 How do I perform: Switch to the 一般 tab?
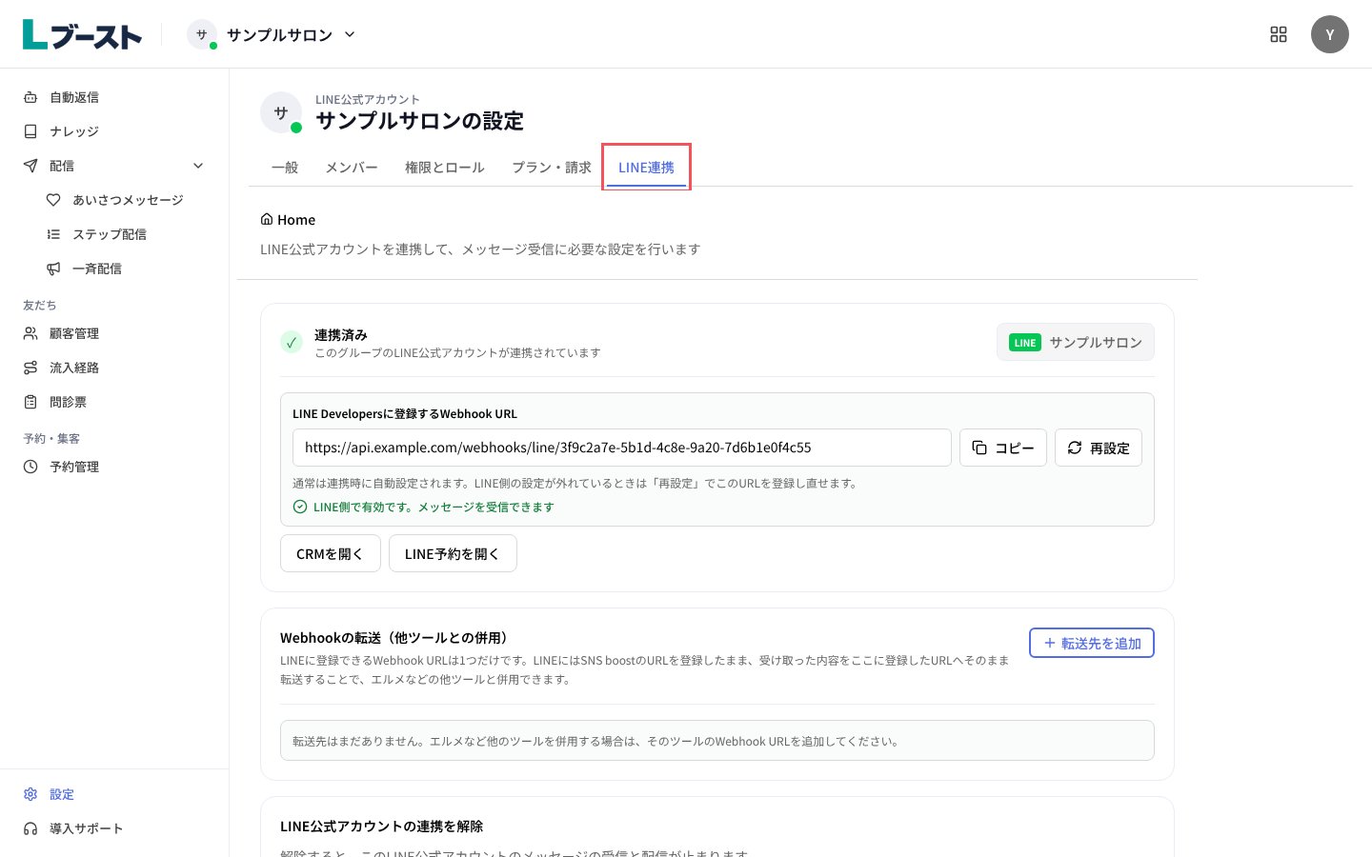(x=285, y=168)
